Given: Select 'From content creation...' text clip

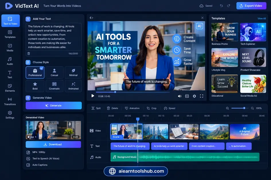Looking at the screenshot, I should pyautogui.click(x=207, y=146).
